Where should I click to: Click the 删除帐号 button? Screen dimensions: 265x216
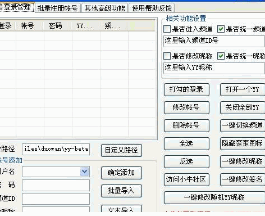186,125
